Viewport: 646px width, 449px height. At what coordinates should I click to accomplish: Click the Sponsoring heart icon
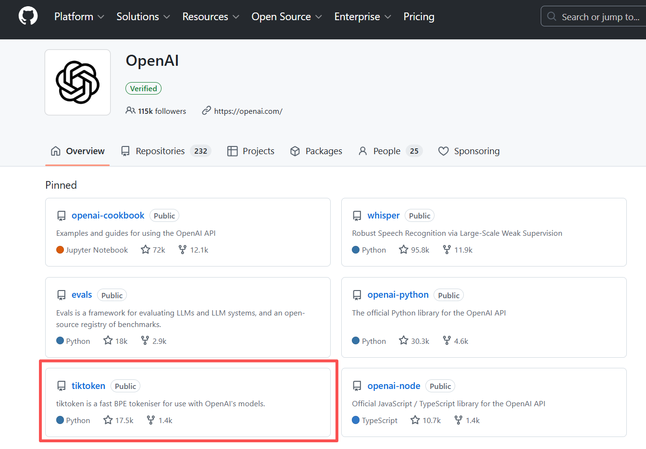444,151
